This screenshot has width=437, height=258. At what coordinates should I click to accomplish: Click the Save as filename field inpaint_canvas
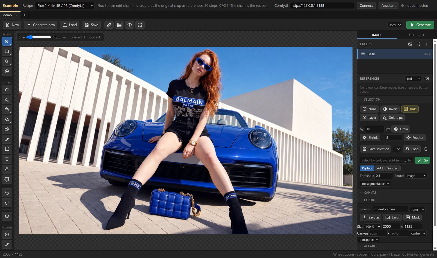pyautogui.click(x=390, y=209)
